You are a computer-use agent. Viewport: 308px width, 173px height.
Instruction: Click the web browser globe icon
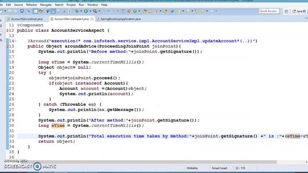coord(172,11)
